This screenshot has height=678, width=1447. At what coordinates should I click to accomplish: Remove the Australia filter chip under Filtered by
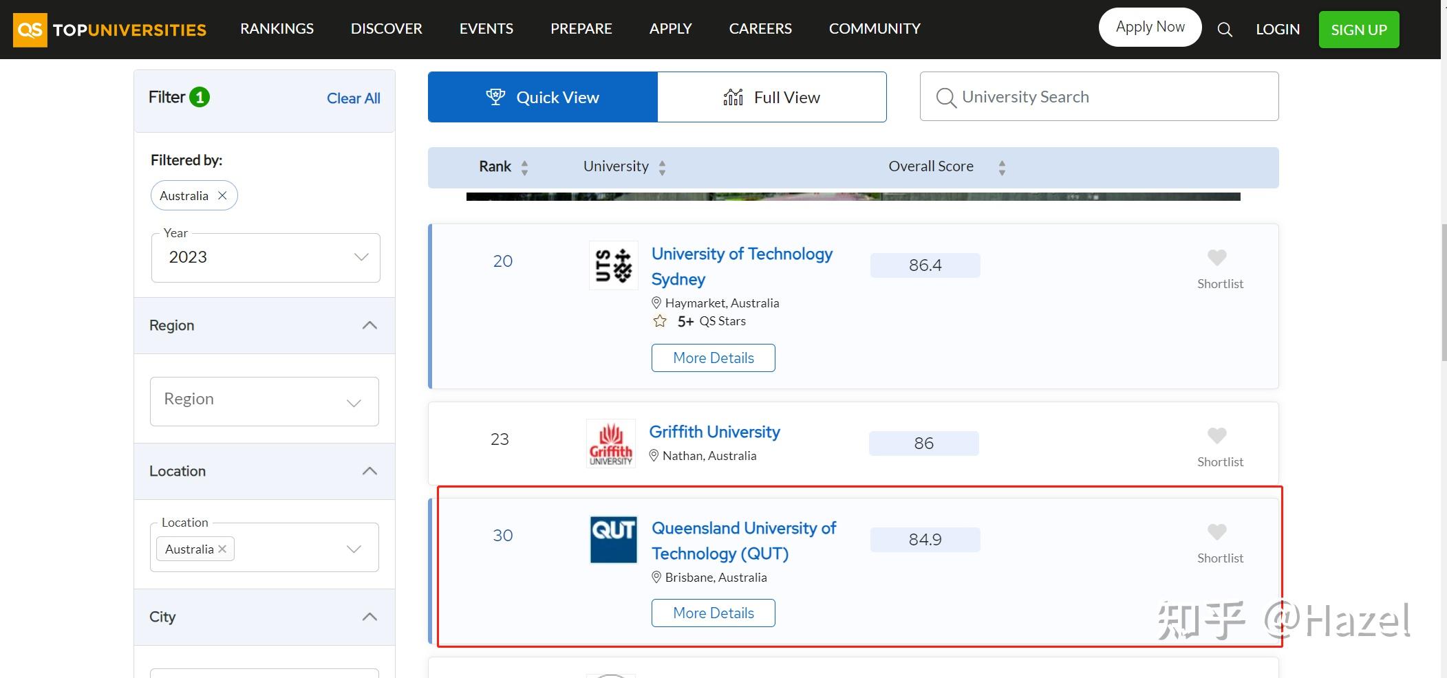[x=222, y=196]
